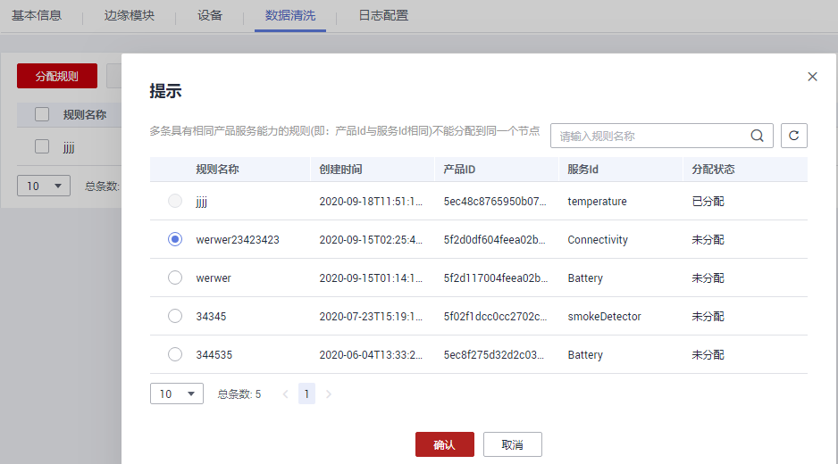The width and height of the screenshot is (838, 464).
Task: Refresh the rule list with the reload icon
Action: pyautogui.click(x=793, y=136)
